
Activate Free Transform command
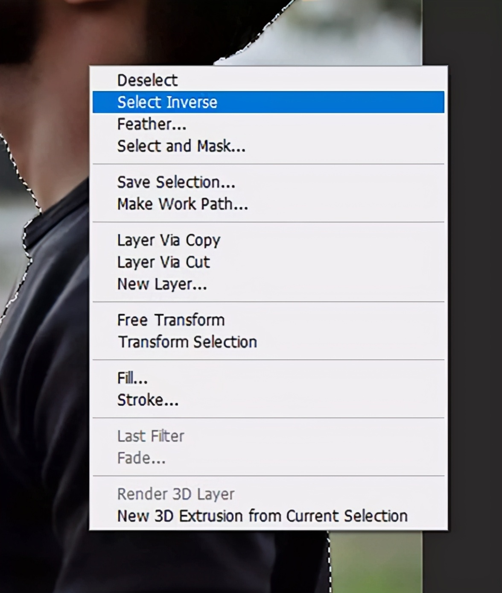[171, 320]
